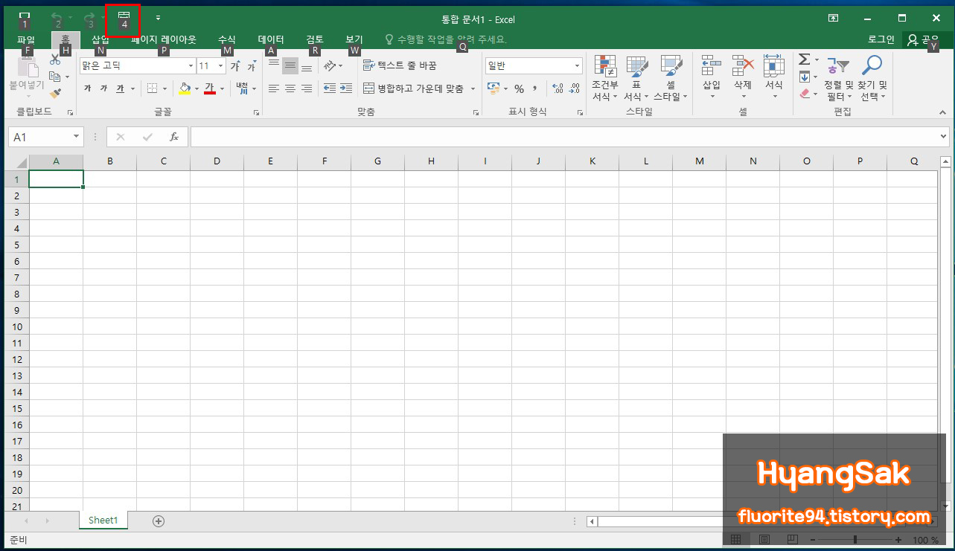The width and height of the screenshot is (955, 551).
Task: Click the Paste (붙여넣기) button
Action: 26,77
